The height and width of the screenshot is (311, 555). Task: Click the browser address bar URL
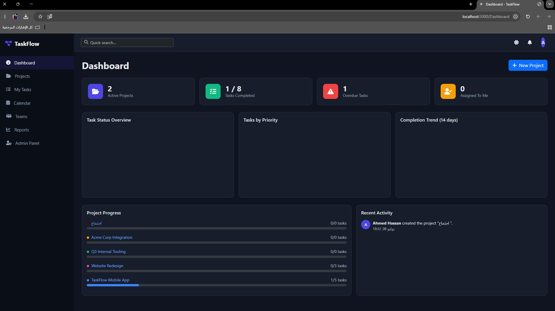tap(486, 17)
